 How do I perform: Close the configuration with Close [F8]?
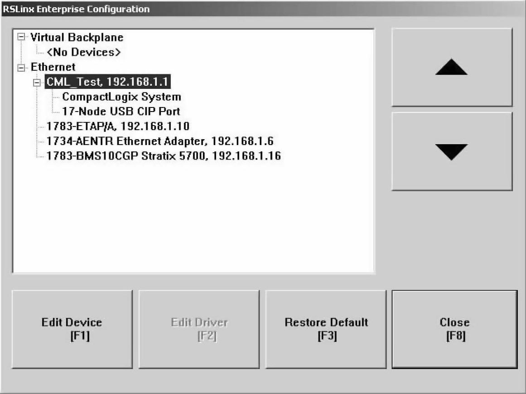(454, 329)
